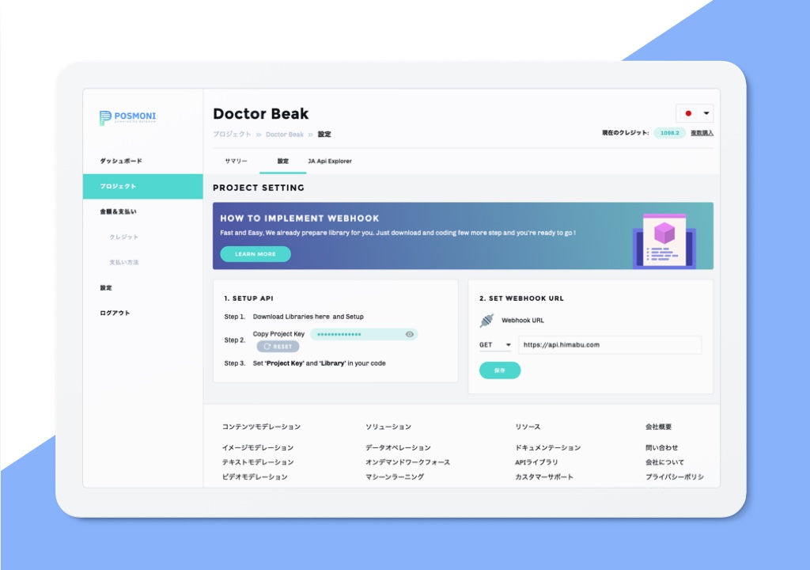Click the webhook plug icon

coord(486,321)
